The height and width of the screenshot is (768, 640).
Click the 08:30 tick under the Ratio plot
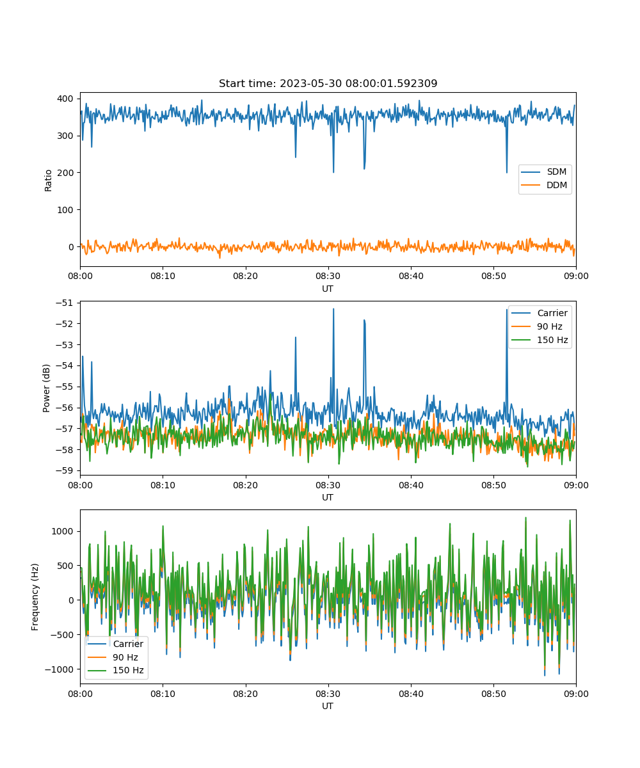point(328,276)
